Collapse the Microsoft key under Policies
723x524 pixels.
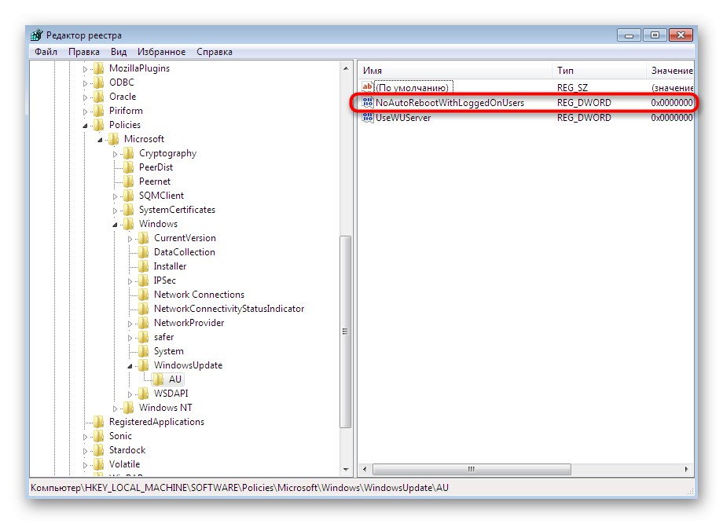(100, 140)
